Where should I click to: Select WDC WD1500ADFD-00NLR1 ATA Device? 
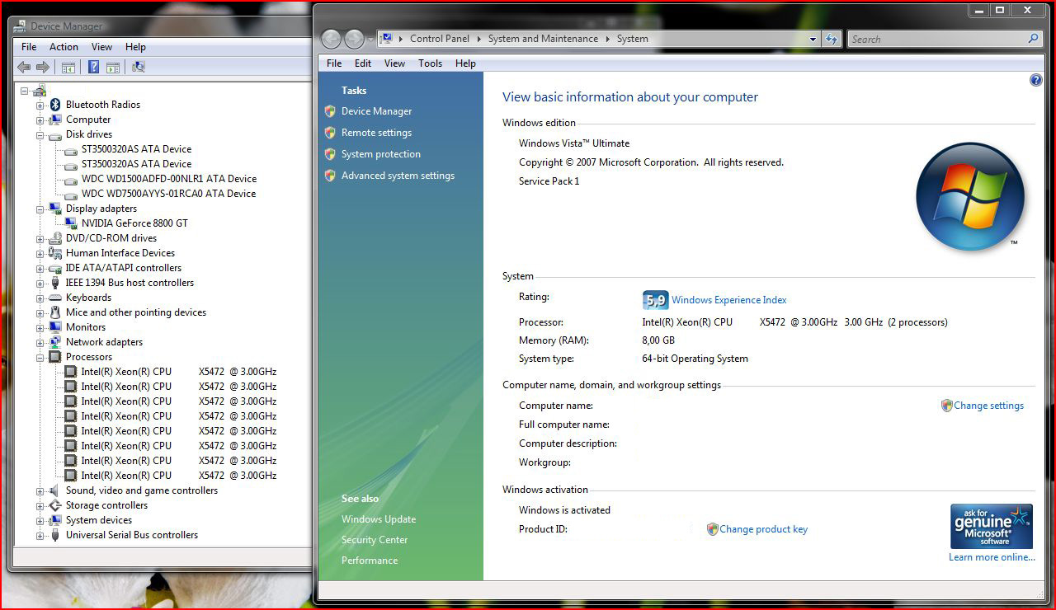[169, 179]
